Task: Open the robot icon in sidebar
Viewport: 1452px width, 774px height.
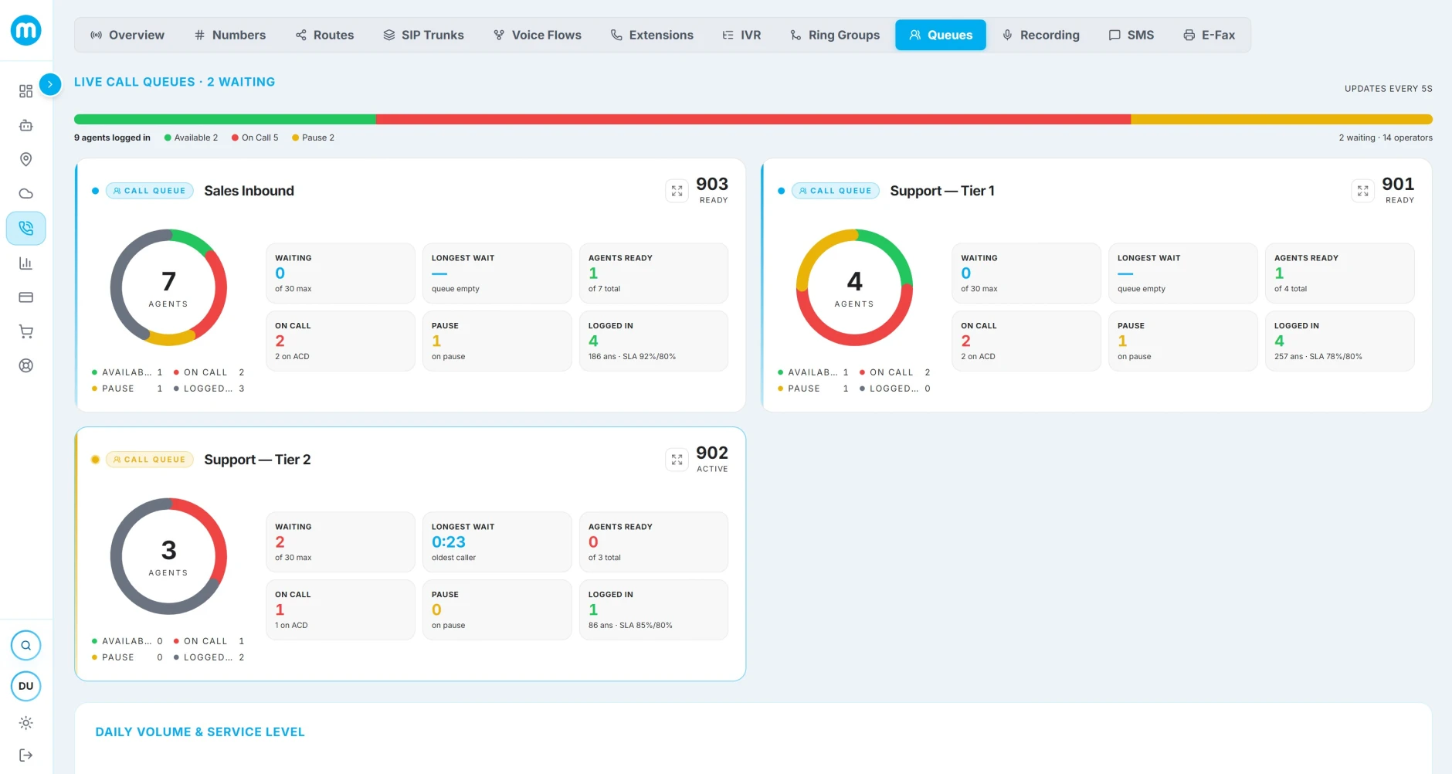Action: pyautogui.click(x=25, y=125)
